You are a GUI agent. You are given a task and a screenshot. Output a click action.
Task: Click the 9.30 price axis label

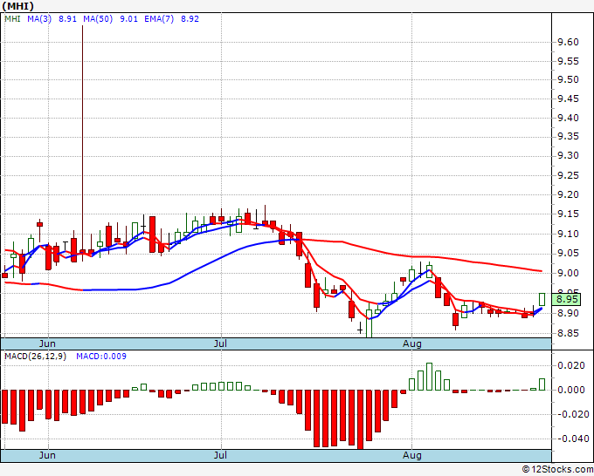click(569, 156)
